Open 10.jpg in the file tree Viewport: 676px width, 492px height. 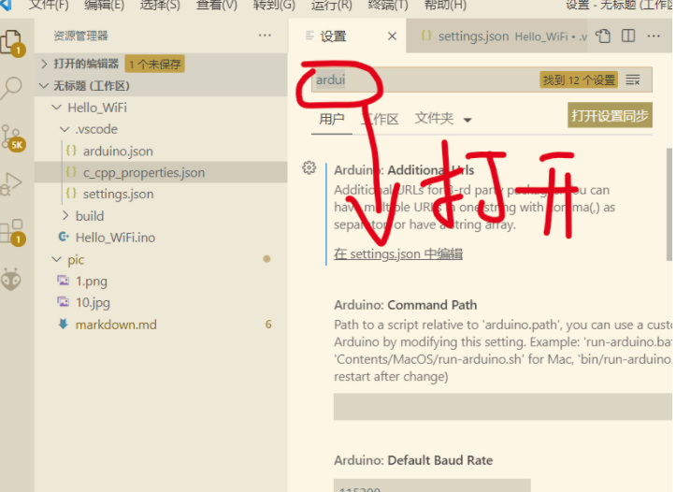[x=93, y=302]
